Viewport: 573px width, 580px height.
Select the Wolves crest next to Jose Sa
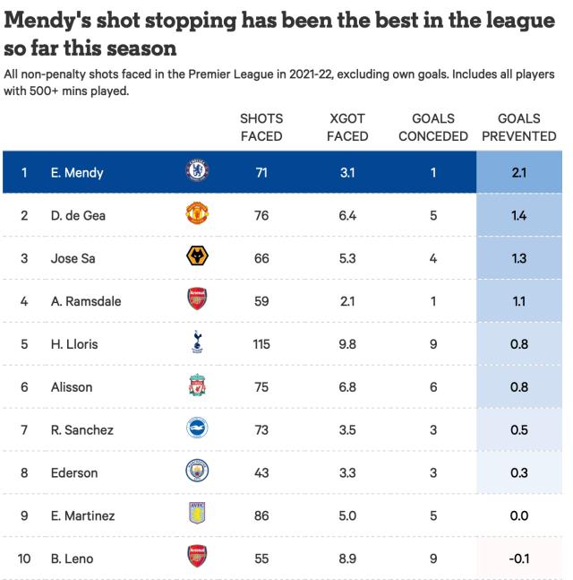tap(195, 259)
